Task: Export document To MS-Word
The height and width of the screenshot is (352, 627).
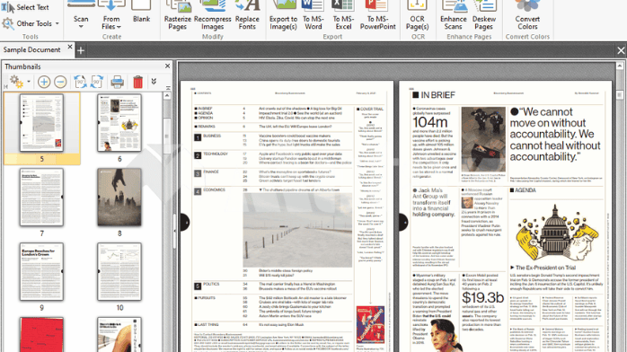Action: (x=313, y=16)
